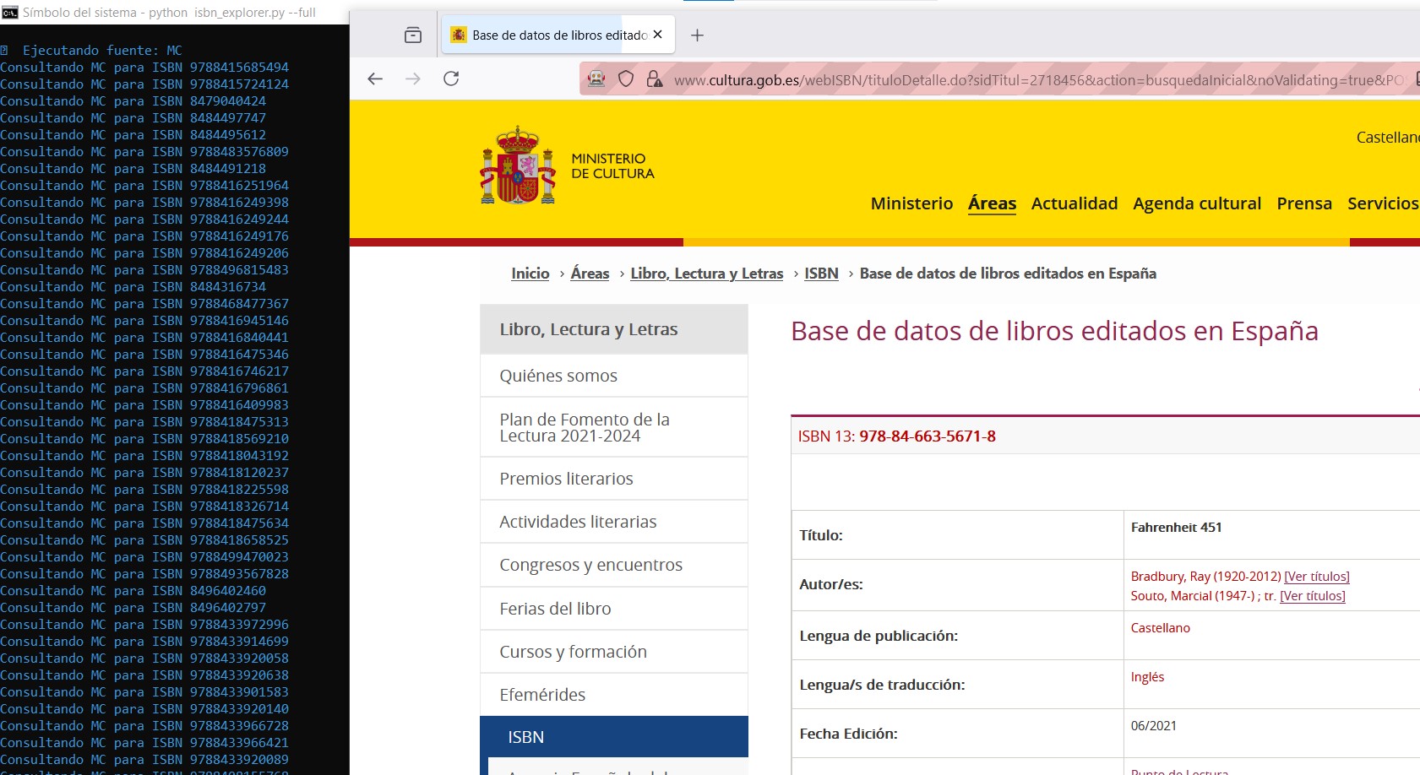Click Ver títulos next to Souto
This screenshot has height=775, width=1420.
pos(1313,596)
